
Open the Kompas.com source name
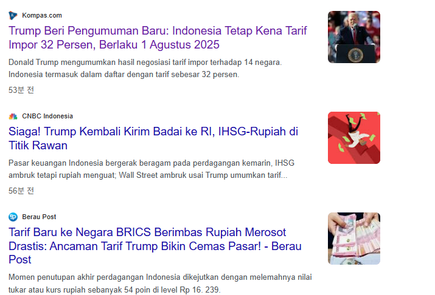(x=42, y=16)
